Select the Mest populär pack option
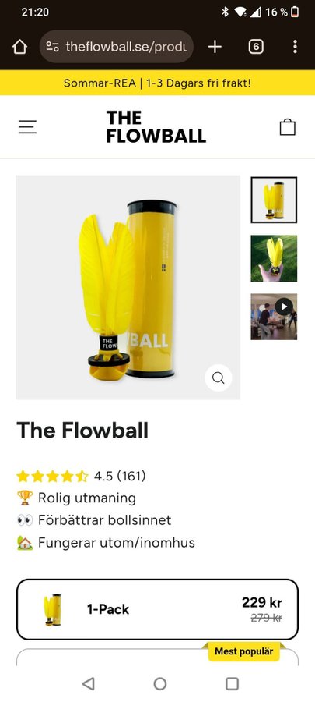Screen dimensions: 315x702 tap(157, 657)
